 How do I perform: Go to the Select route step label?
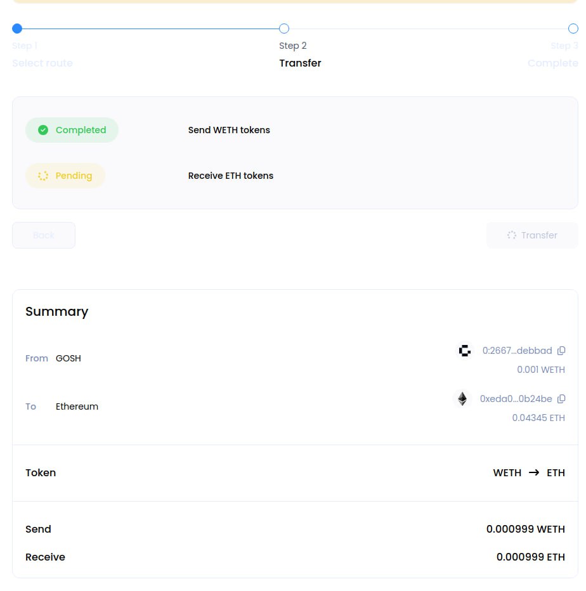(42, 63)
